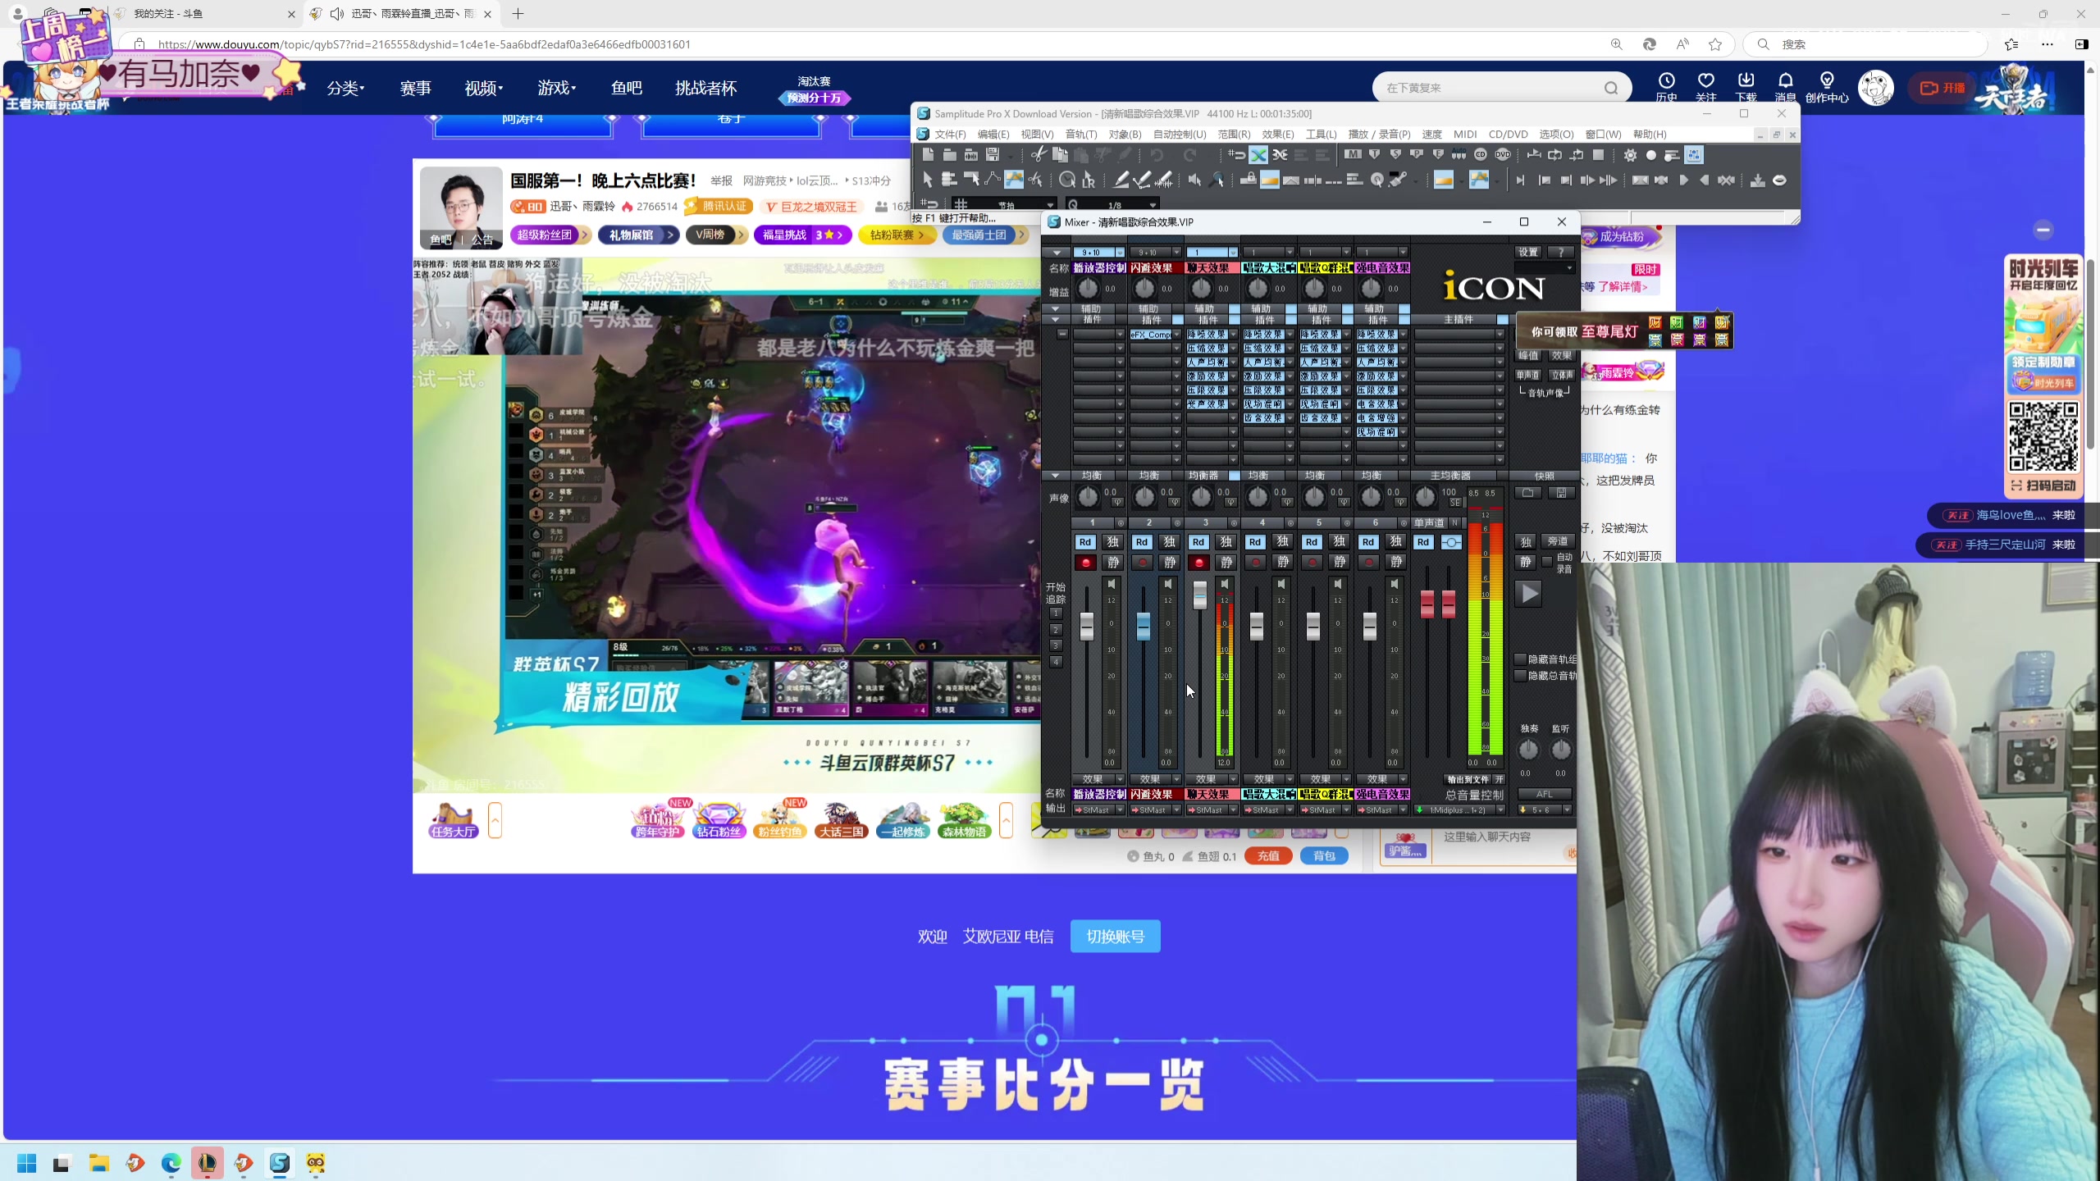Click the lock objects icon in Samplitude toolbar
2100x1181 pixels.
(1248, 180)
